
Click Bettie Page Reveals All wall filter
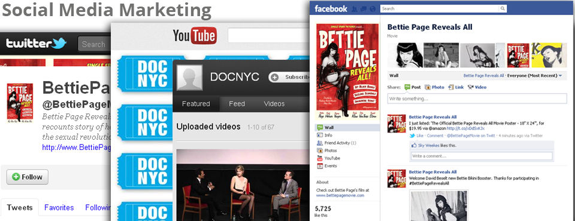[484, 76]
